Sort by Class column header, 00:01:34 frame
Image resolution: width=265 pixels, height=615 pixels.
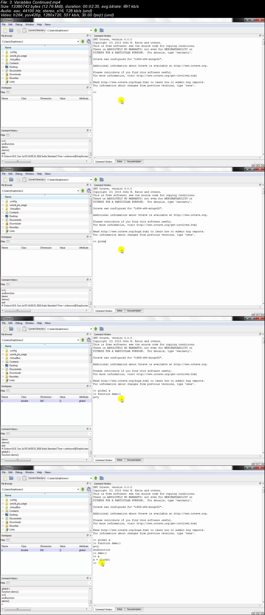24,397
